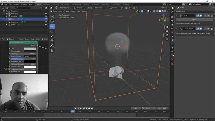This screenshot has height=121, width=215.
Task: Open the Default orientation dropdown
Action: coord(80,8)
